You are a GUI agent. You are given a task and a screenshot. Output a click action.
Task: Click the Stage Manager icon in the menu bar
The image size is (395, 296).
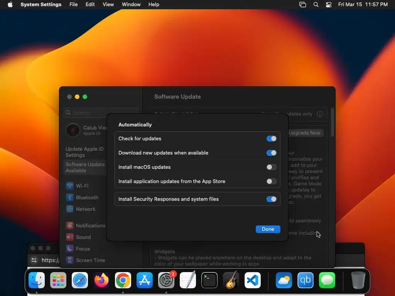point(302,5)
